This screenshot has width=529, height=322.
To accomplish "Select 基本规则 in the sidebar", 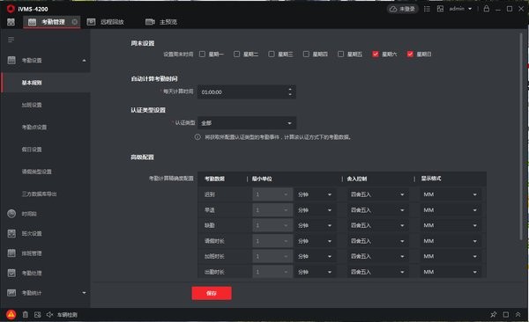I will coord(46,83).
